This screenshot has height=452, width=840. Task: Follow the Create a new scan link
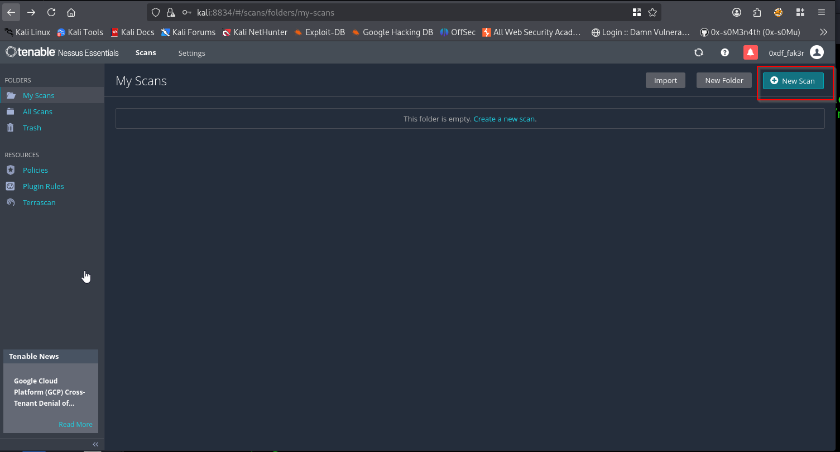(x=505, y=119)
